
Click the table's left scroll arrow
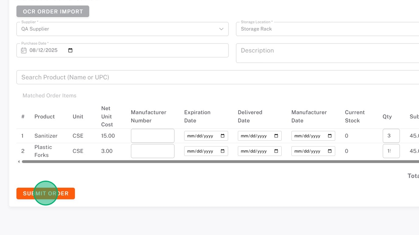point(19,162)
